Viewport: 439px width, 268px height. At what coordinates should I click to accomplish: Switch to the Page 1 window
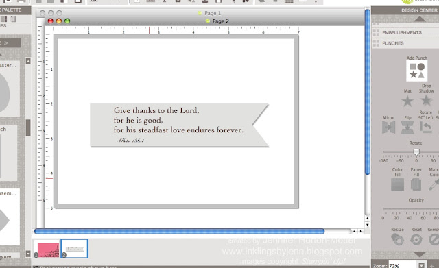(212, 13)
